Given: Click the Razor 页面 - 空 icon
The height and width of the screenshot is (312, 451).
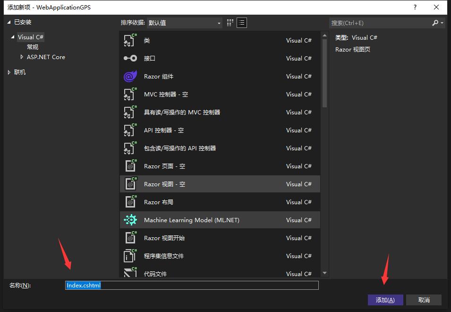Looking at the screenshot, I should (x=130, y=166).
